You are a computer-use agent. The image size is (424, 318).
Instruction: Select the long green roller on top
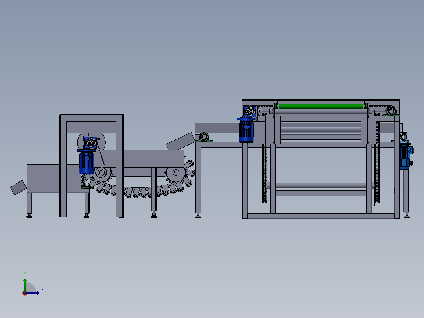pos(321,106)
